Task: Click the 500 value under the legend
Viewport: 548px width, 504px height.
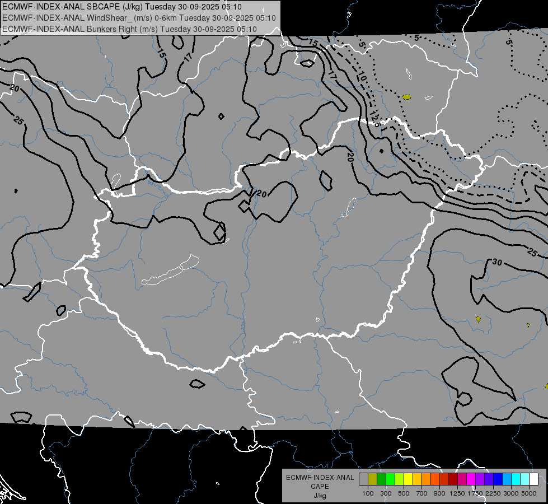Action: click(404, 493)
